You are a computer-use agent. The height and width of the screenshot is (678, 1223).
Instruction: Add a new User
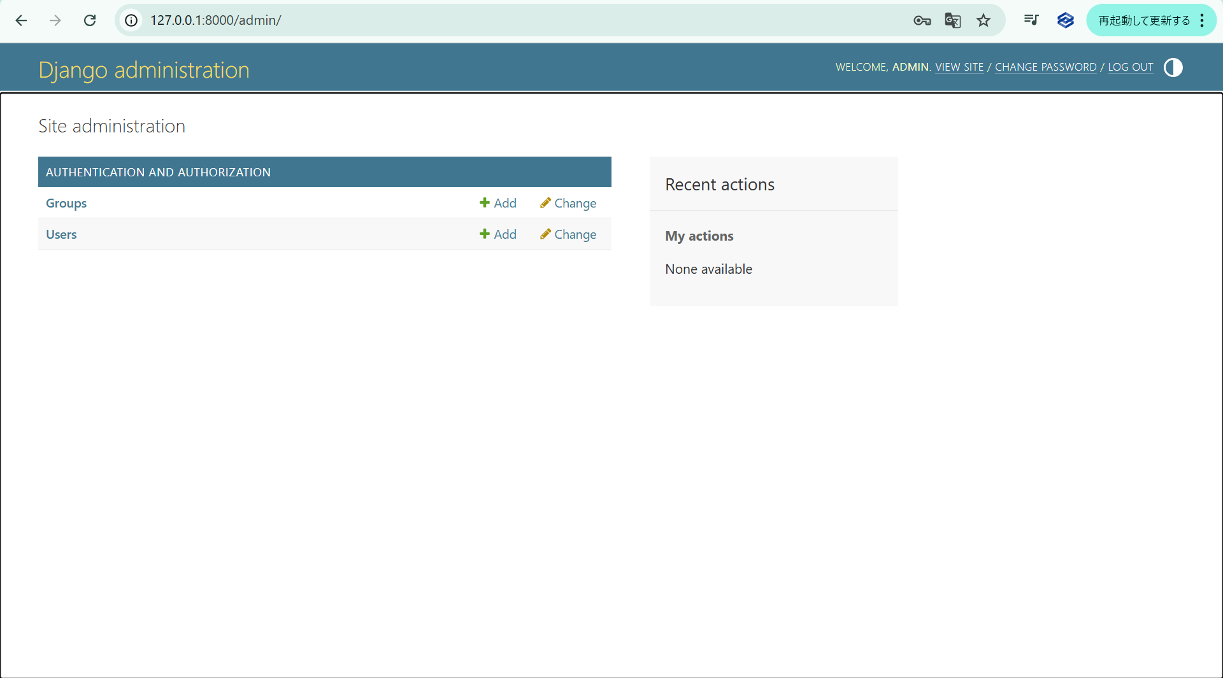498,234
